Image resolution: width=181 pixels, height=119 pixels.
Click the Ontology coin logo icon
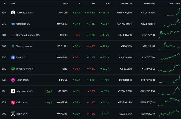13,24
